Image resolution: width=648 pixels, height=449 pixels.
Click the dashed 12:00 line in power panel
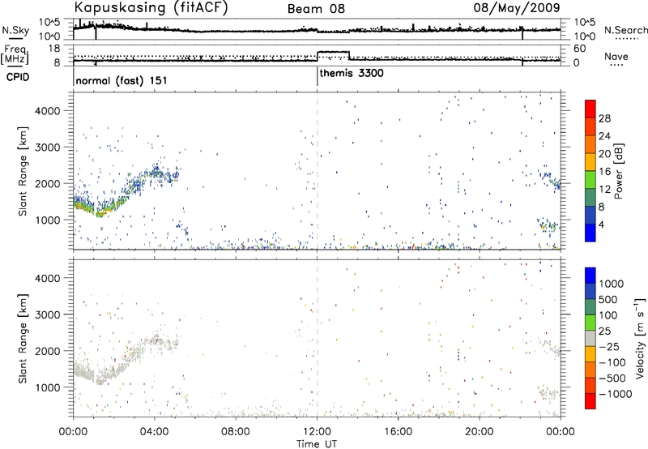[317, 171]
